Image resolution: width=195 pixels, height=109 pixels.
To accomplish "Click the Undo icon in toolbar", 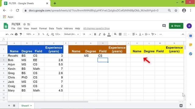I will coord(7,34).
